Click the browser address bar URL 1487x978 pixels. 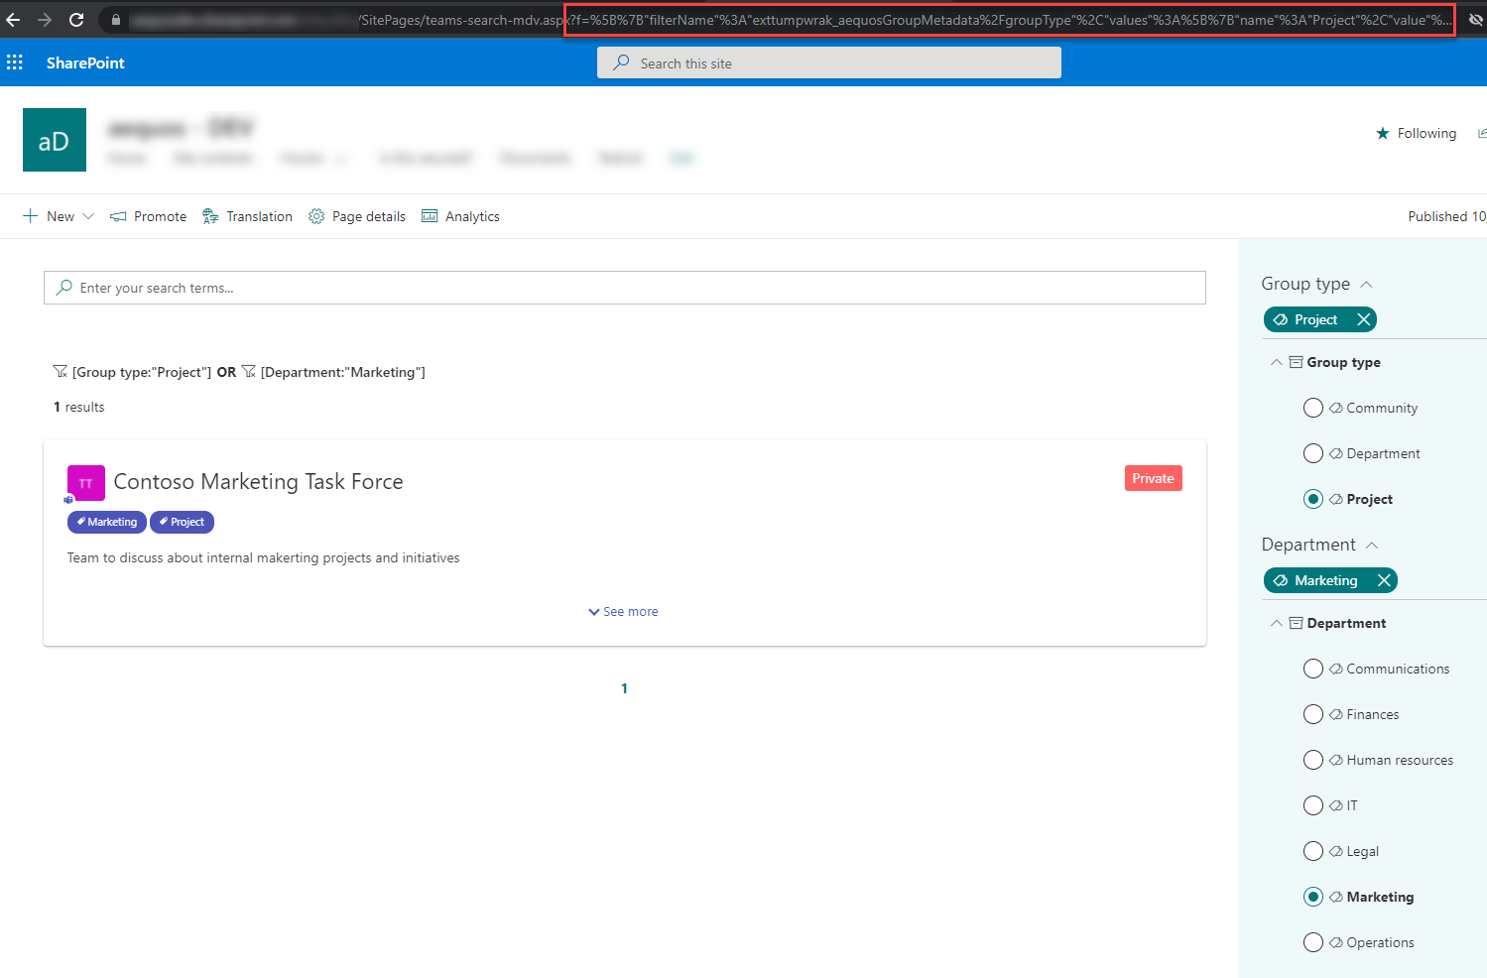[789, 20]
